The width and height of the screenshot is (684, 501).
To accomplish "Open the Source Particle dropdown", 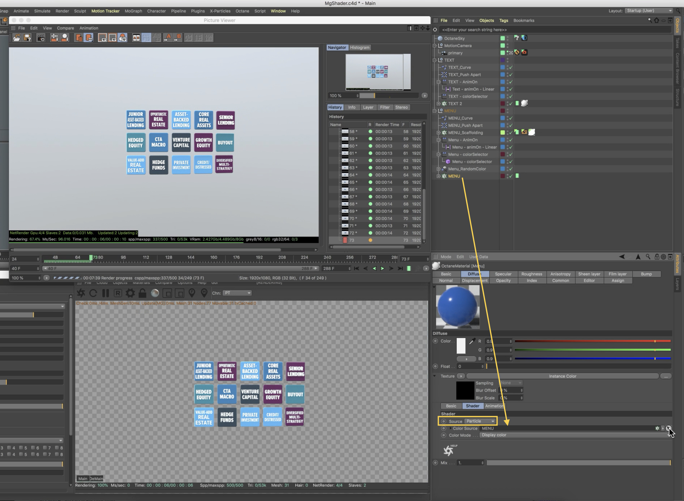I will click(x=480, y=421).
